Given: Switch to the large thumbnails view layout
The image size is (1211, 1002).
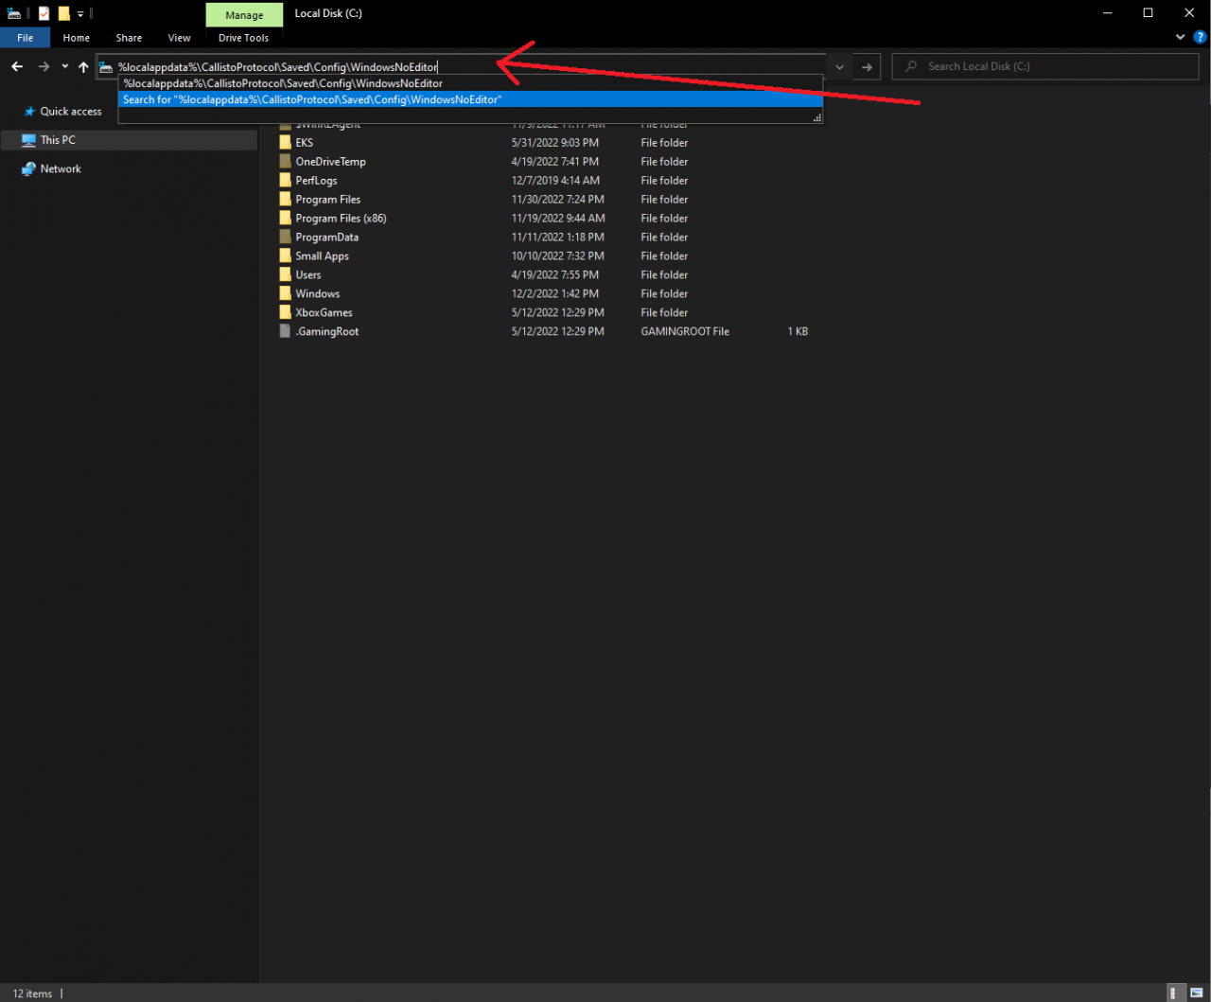Looking at the screenshot, I should click(x=1197, y=993).
